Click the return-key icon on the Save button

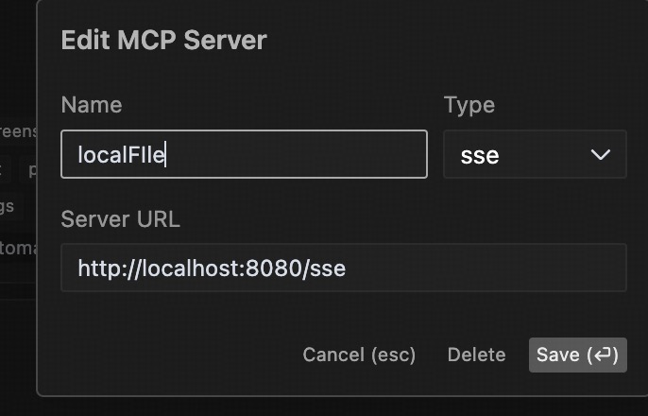[x=603, y=355]
